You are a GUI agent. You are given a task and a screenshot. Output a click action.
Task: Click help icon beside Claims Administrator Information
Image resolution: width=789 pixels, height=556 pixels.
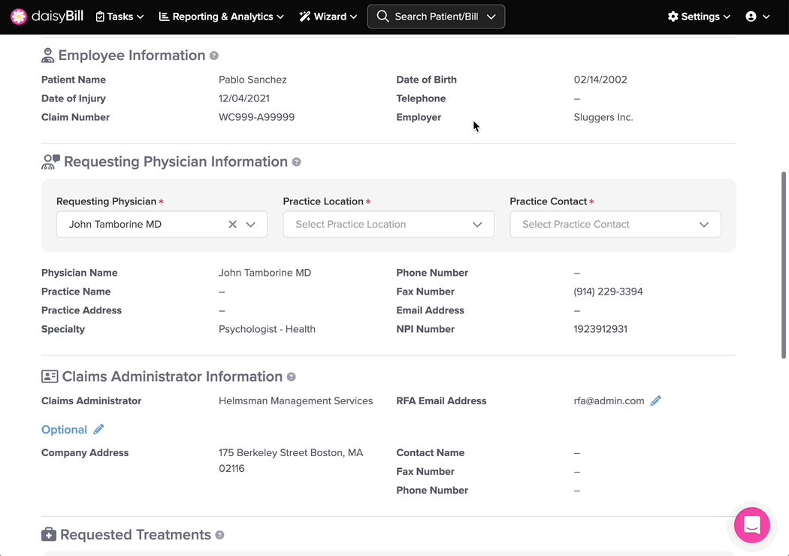click(x=292, y=377)
